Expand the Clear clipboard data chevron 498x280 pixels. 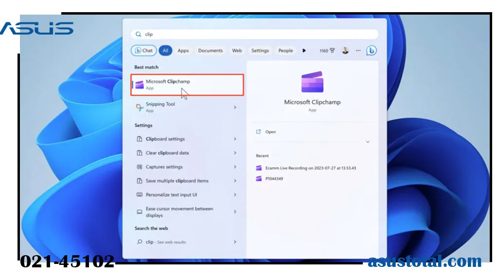(x=235, y=153)
